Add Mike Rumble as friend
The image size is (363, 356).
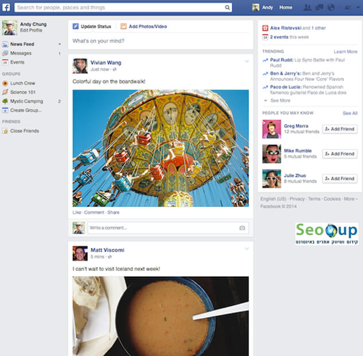(x=339, y=154)
